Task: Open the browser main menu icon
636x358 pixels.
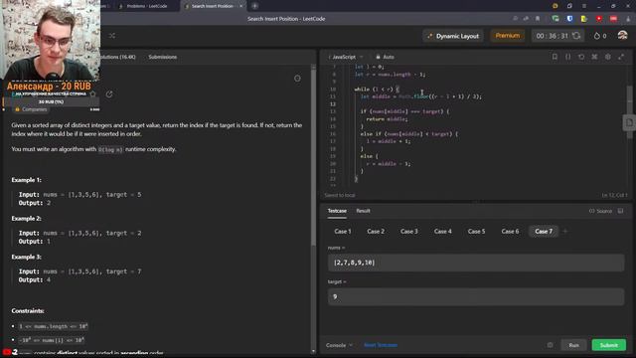Action: [584, 6]
